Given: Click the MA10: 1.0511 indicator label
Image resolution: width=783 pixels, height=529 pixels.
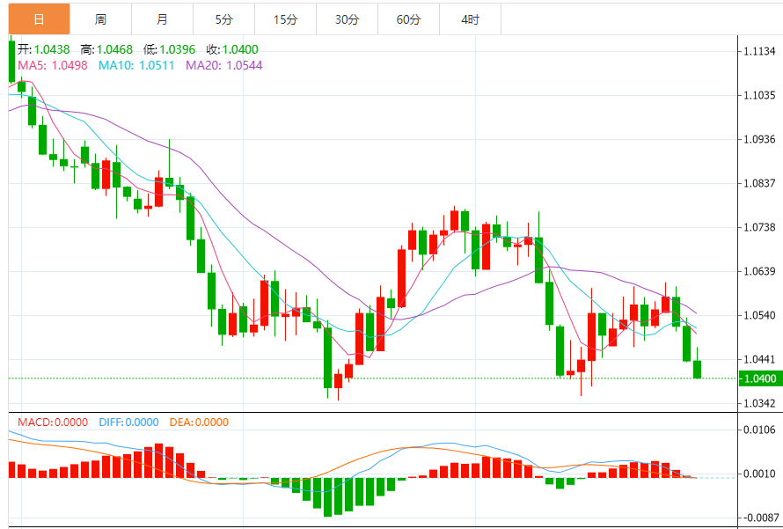Looking at the screenshot, I should tap(136, 65).
